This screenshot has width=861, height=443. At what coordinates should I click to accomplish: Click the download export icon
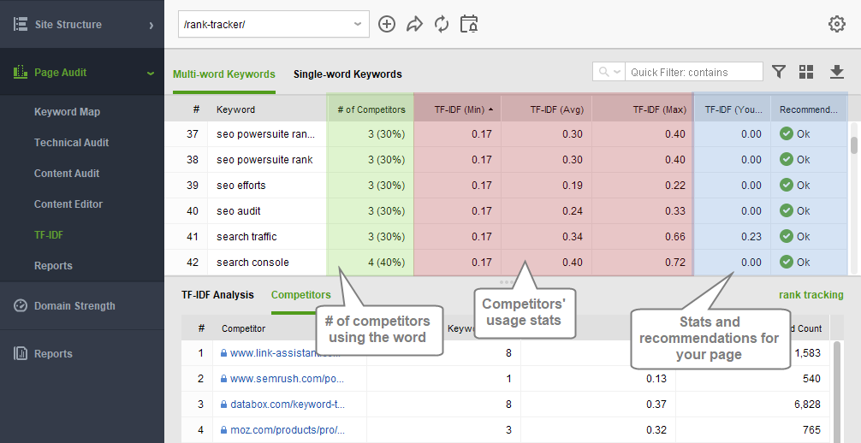(836, 72)
